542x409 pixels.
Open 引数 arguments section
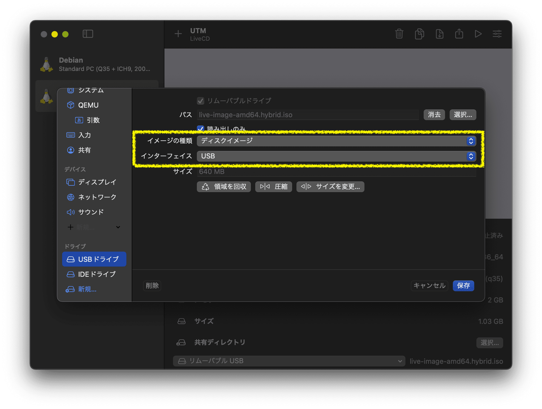pos(94,120)
